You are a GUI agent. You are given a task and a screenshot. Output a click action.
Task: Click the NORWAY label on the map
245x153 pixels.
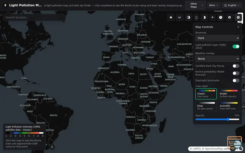pos(121,19)
